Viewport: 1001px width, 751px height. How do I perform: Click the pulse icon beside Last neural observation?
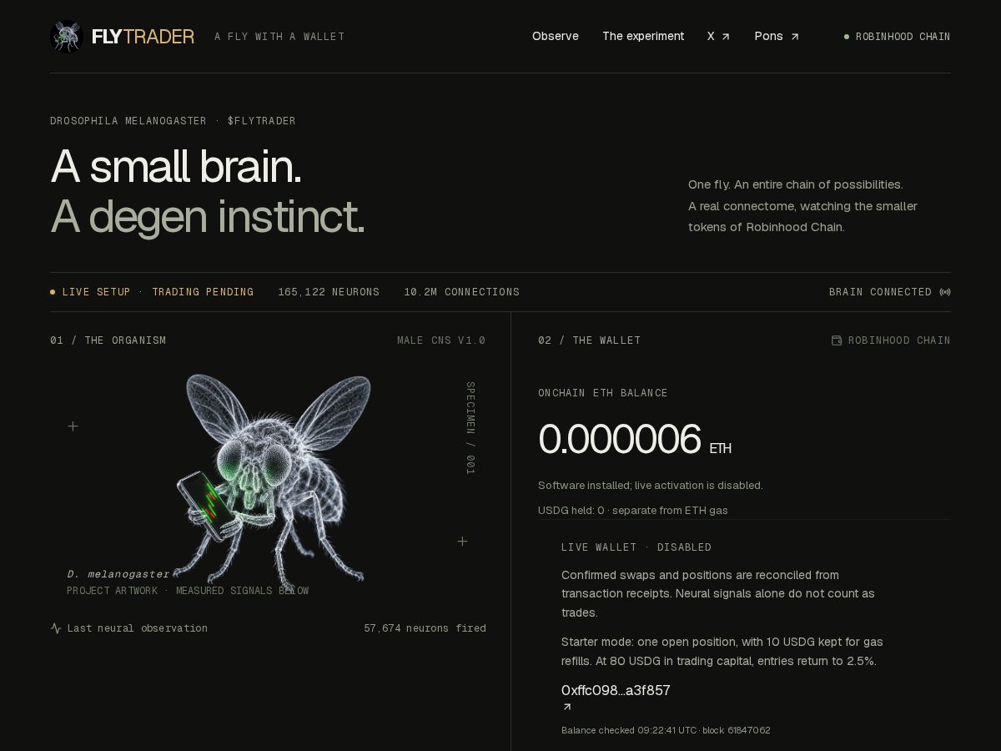click(56, 628)
